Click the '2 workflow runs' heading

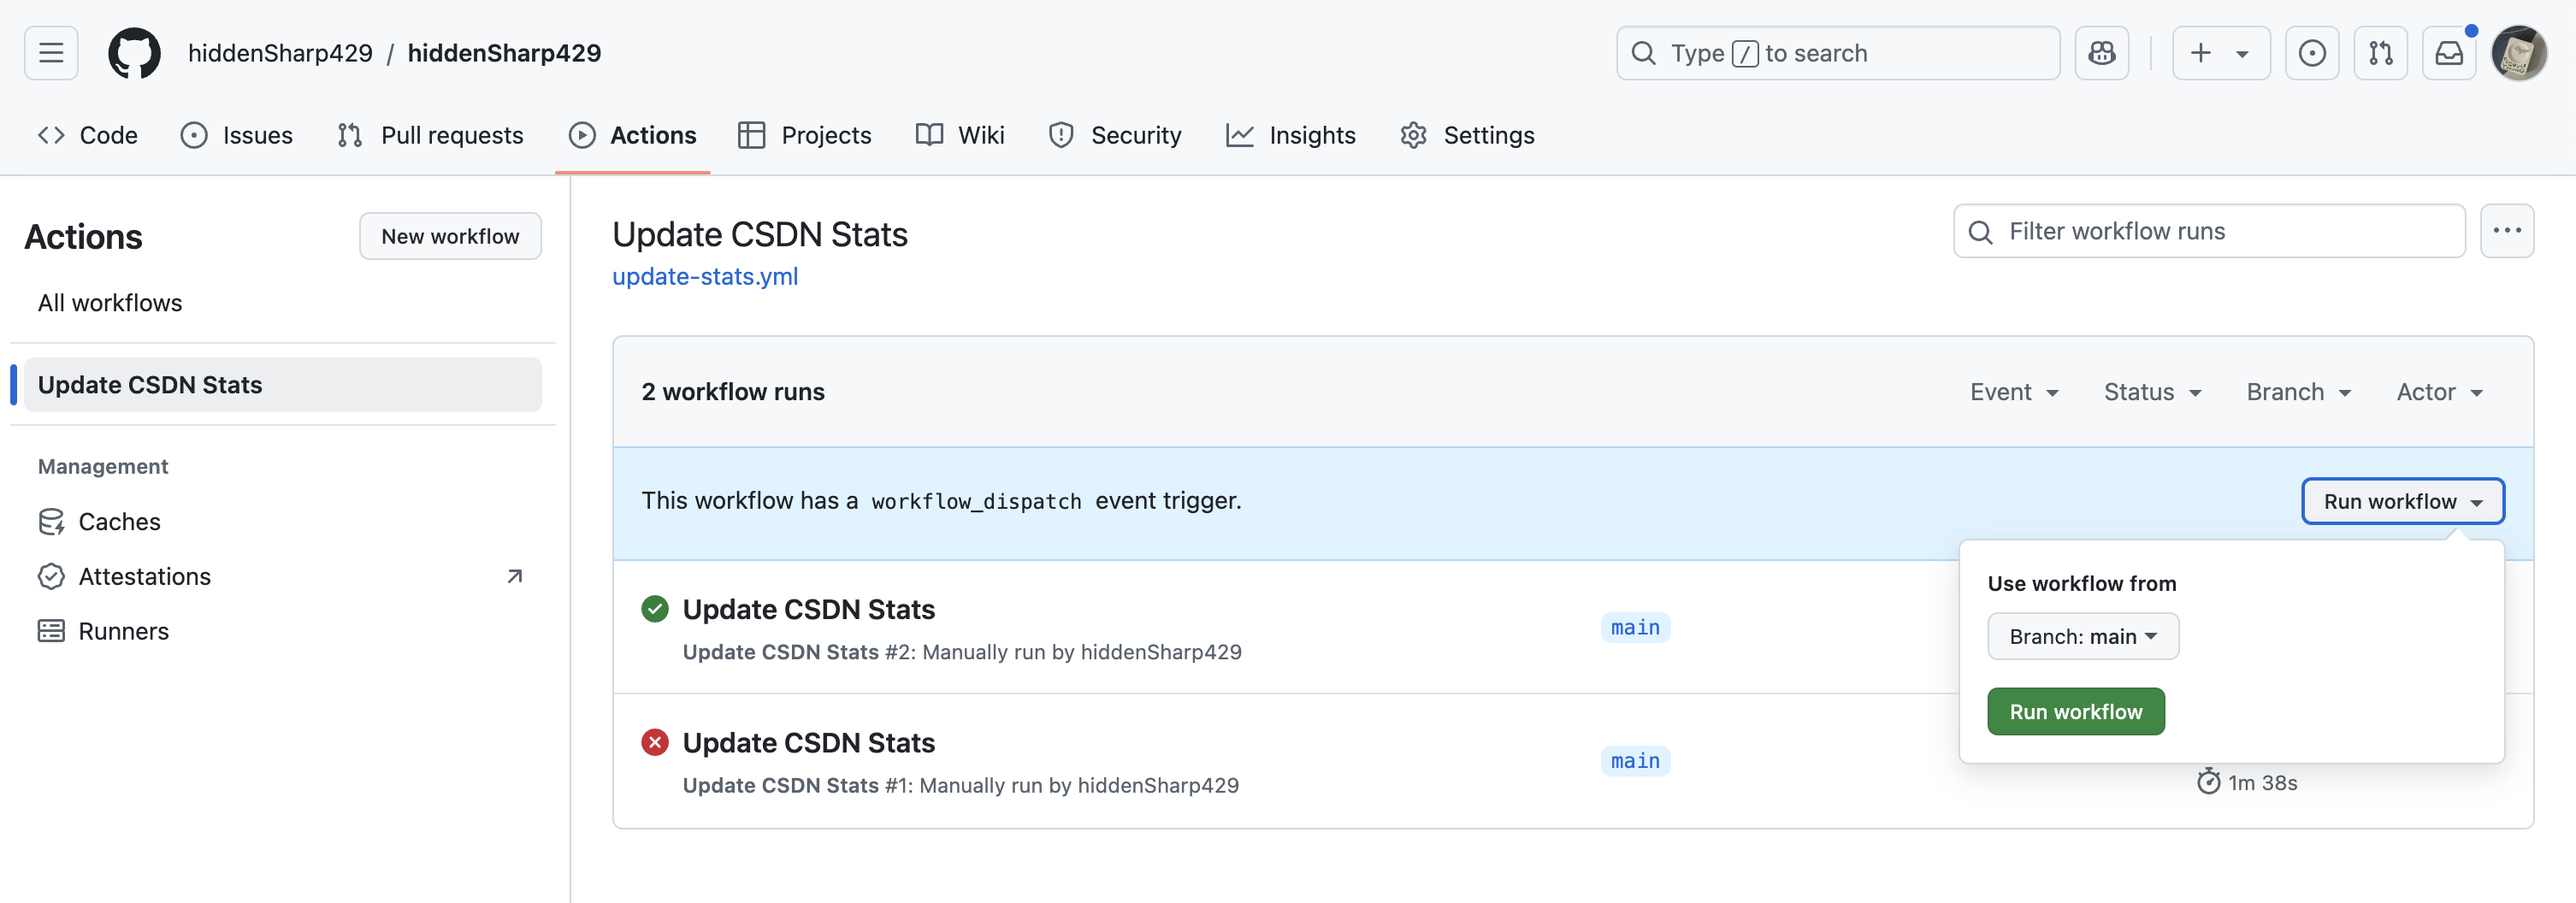tap(733, 392)
